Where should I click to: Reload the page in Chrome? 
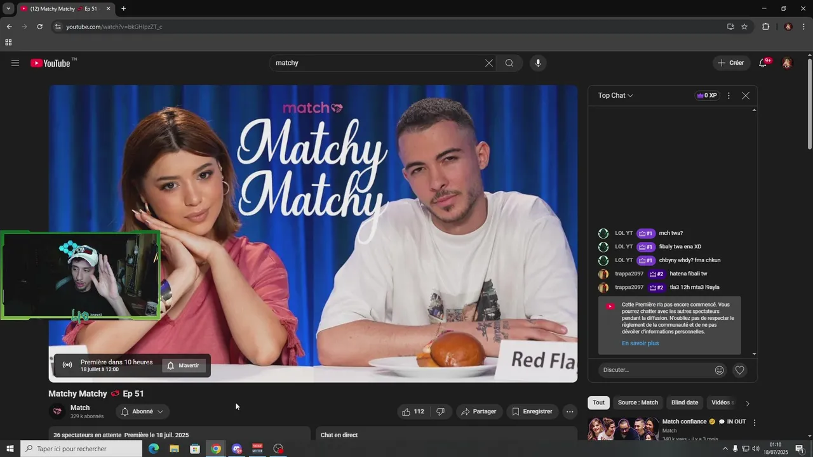[x=39, y=27]
